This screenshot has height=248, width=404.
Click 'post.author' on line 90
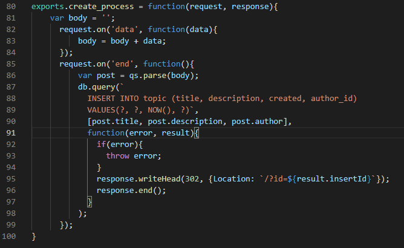(x=257, y=122)
